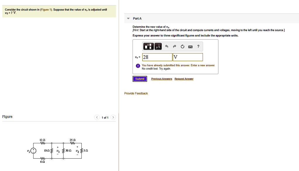Click the warning exclamation icon

138,66
